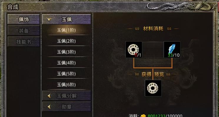Expand the 勋章 category
This screenshot has width=219, height=117.
pyautogui.click(x=67, y=106)
